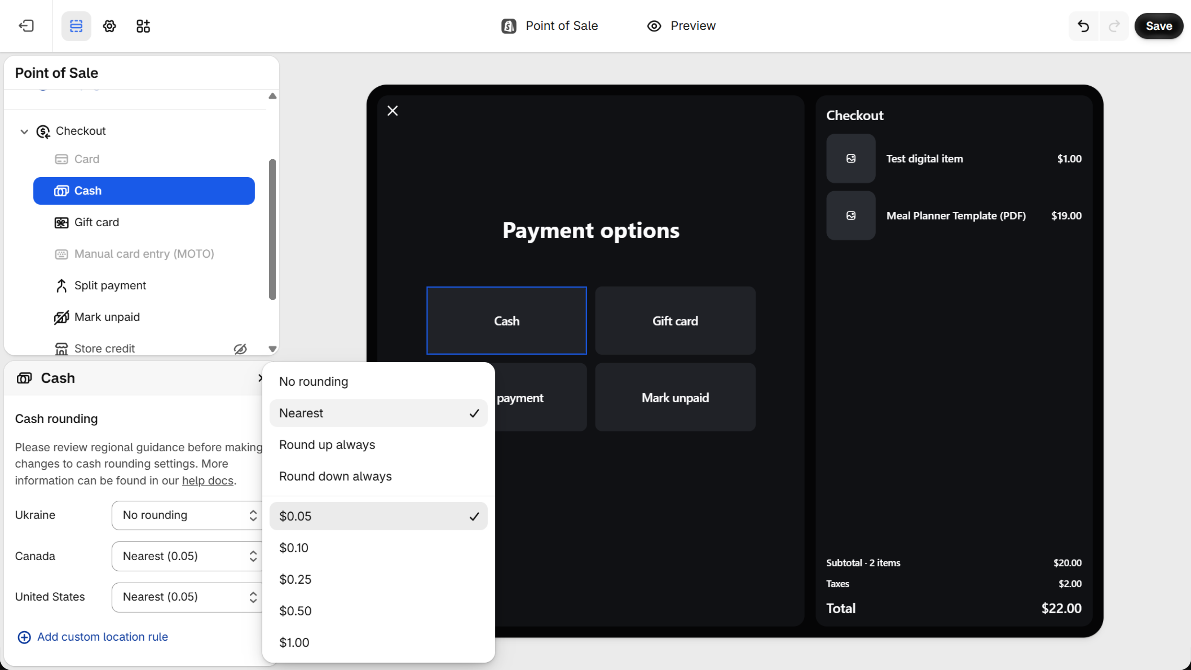Select Manual card entry (MOTO) tree item
The width and height of the screenshot is (1191, 670).
144,254
